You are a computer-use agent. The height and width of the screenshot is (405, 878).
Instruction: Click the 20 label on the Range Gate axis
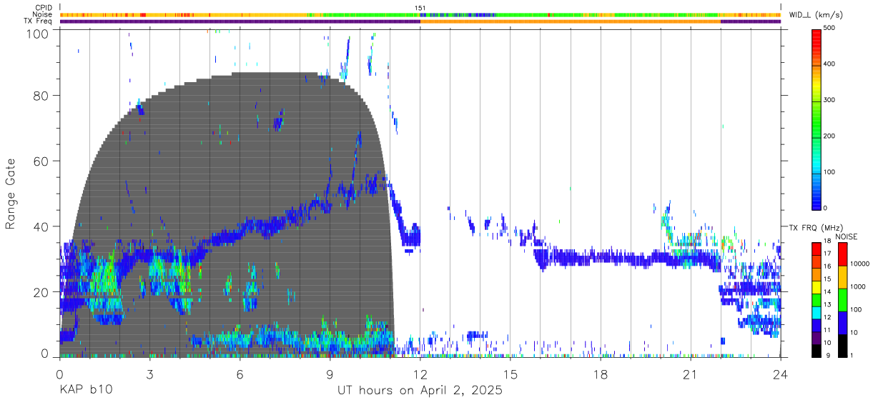(x=40, y=292)
